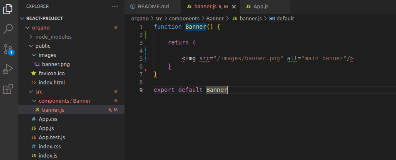Viewport: 396px width, 160px height.
Task: Switch to the App.js tab
Action: click(x=264, y=7)
